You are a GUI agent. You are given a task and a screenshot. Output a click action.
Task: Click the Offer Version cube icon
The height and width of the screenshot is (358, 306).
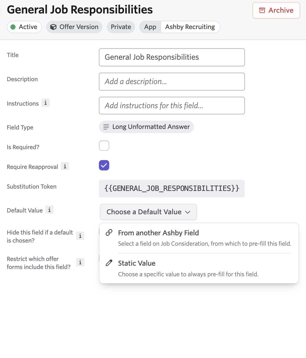pos(53,27)
